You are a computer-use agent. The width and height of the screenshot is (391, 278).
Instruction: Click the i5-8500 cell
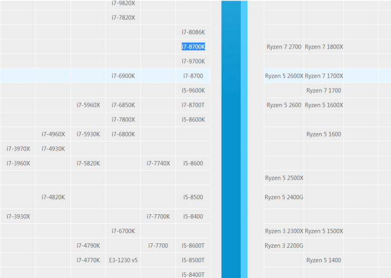193,197
